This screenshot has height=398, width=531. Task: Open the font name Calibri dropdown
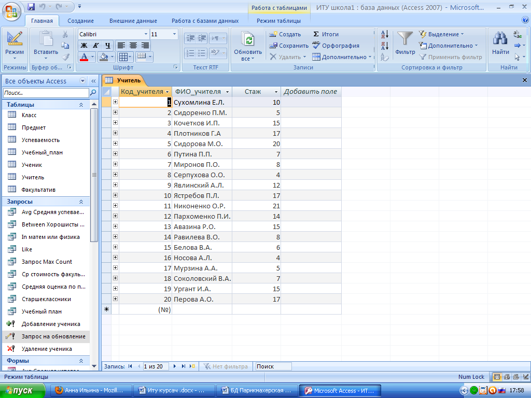(x=146, y=34)
